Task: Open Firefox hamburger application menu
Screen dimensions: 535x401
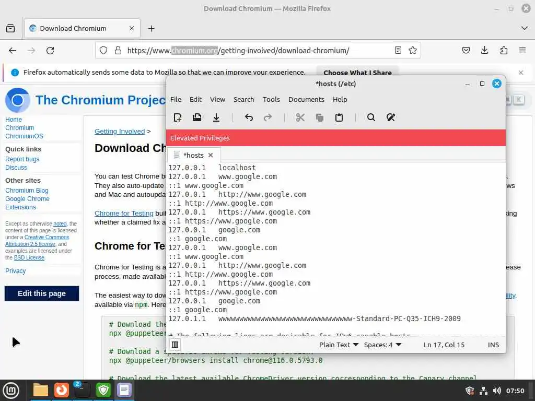Action: coord(522,51)
